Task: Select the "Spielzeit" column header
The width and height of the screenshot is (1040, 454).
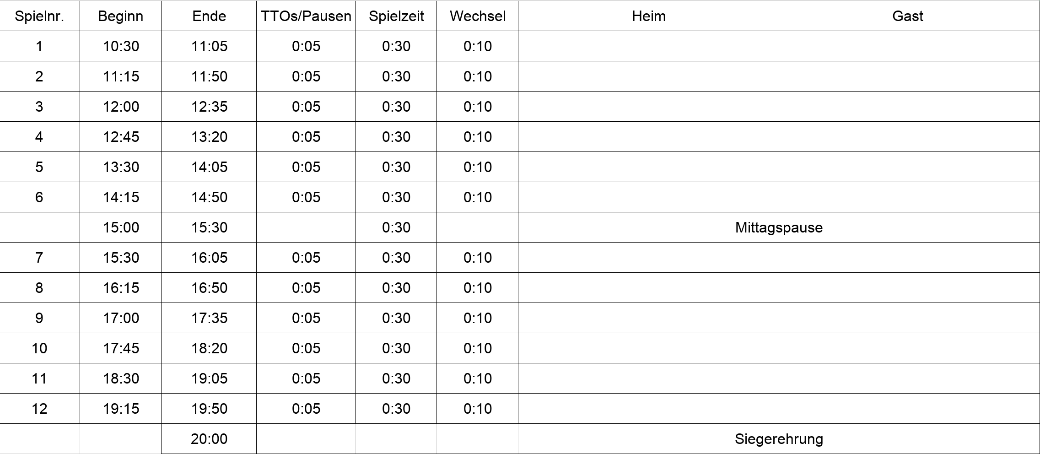Action: click(396, 16)
